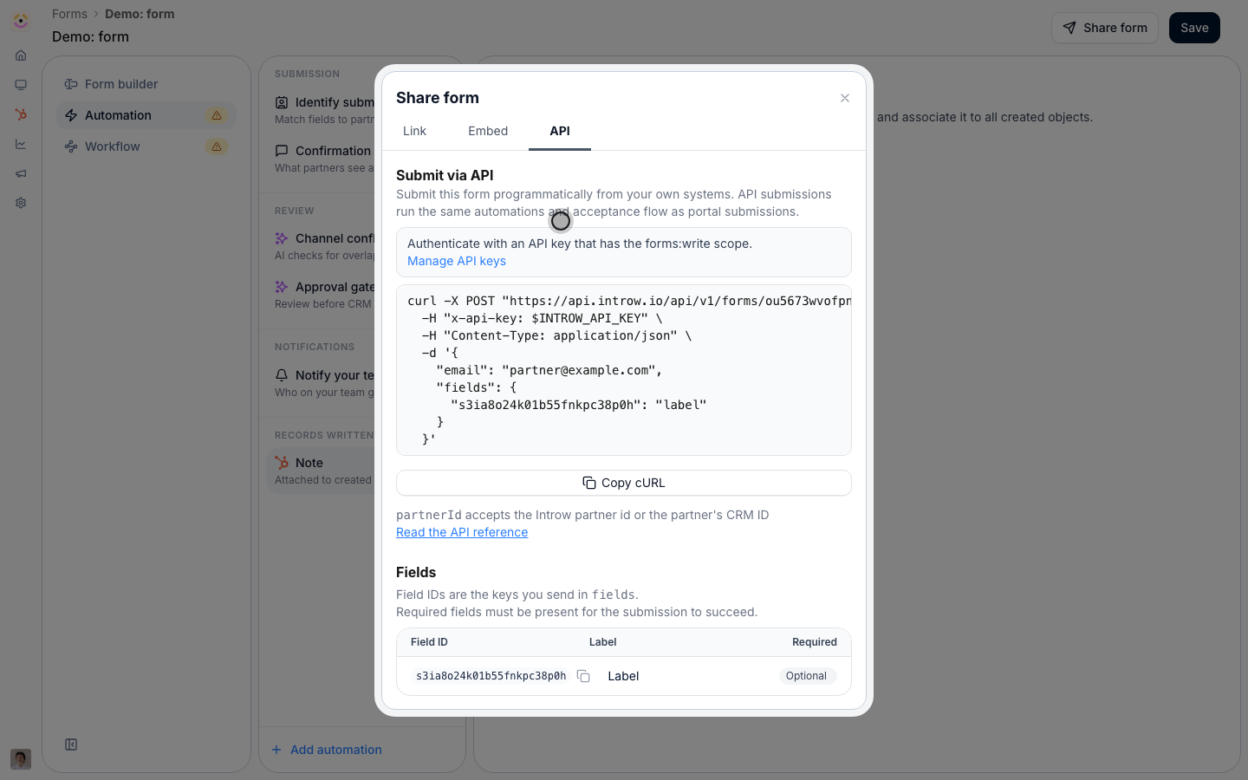Open the Identify submitter automation
The width and height of the screenshot is (1248, 780).
tap(321, 110)
